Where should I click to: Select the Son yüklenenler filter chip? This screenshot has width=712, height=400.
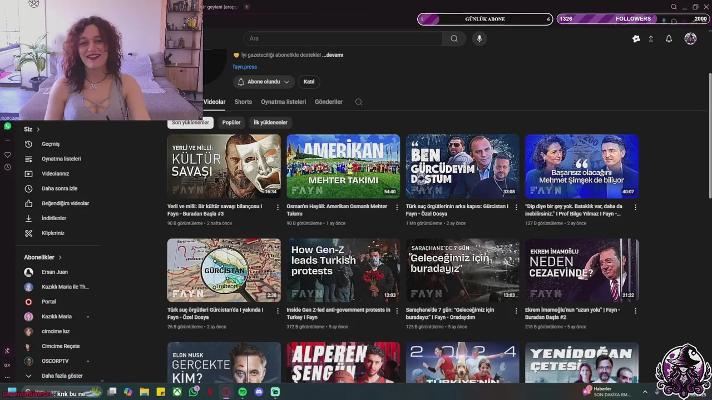[190, 122]
